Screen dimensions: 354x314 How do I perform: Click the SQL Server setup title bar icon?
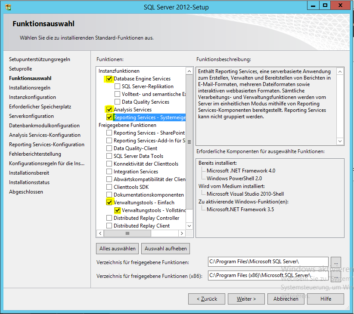[x=8, y=7]
